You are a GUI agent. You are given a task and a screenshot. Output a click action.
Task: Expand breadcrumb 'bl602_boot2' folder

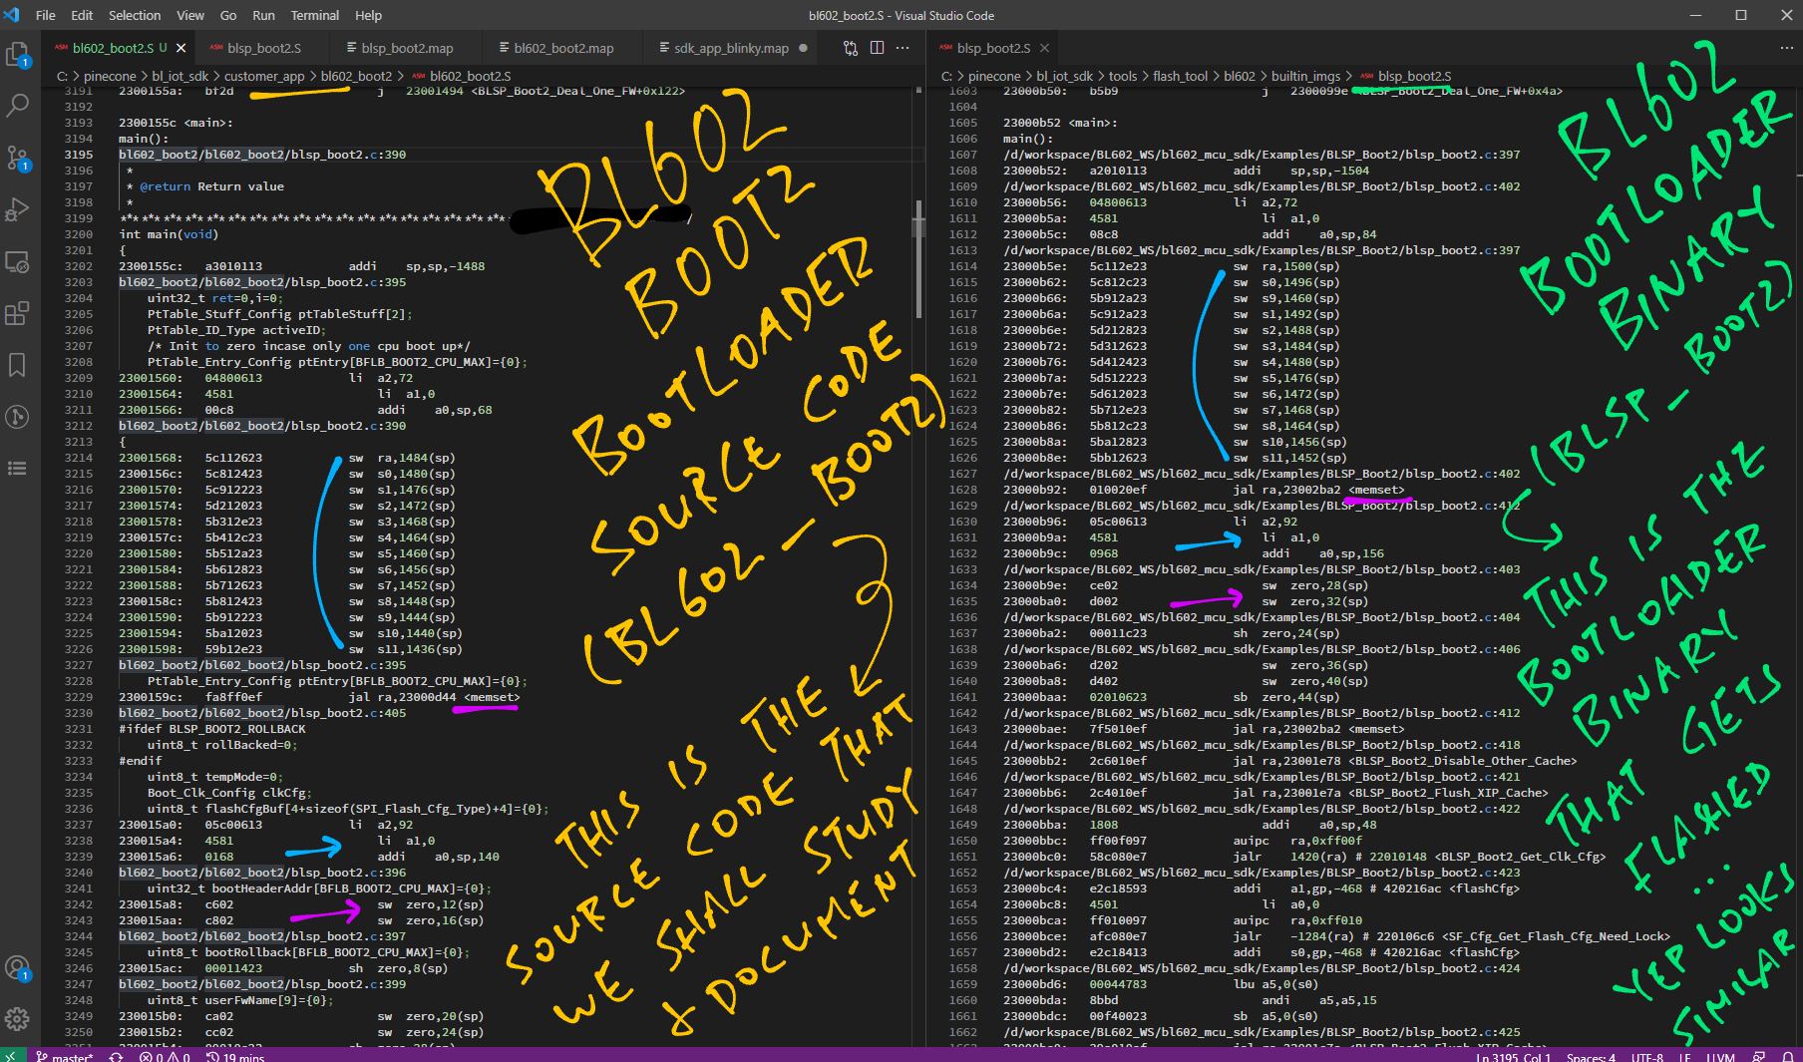(x=356, y=76)
